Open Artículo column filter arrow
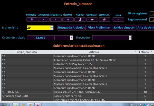154x106 pixels. (136, 52)
